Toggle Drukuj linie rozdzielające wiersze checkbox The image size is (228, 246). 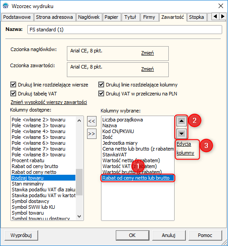[13, 85]
